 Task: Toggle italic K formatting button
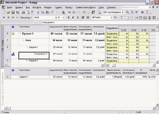73,18
